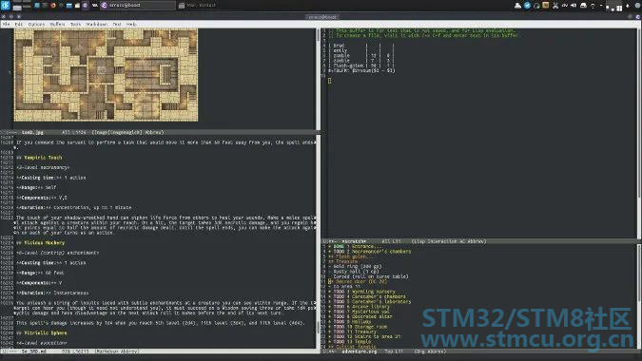Expand the Treasury heading star
The height and width of the screenshot is (361, 642).
pyautogui.click(x=330, y=332)
